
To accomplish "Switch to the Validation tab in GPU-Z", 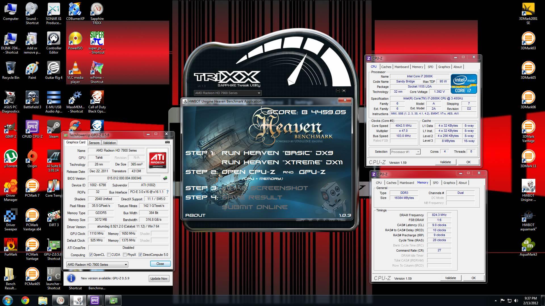I will click(x=109, y=143).
